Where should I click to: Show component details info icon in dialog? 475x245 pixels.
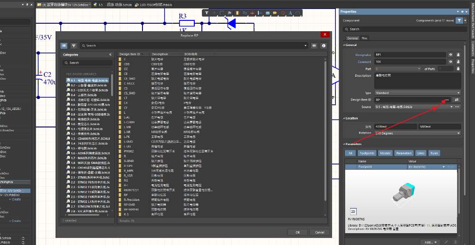[x=324, y=45]
